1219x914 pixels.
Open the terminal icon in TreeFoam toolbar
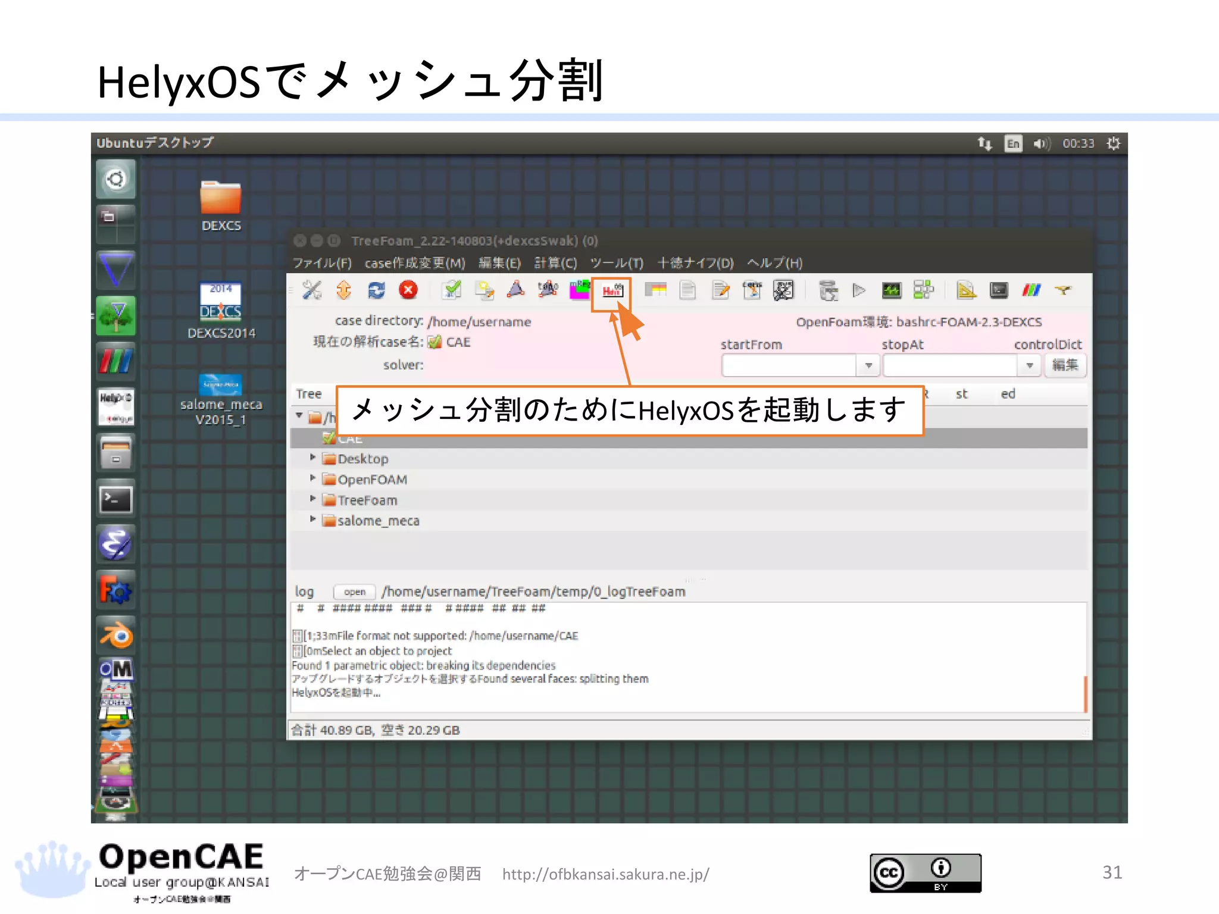click(999, 290)
